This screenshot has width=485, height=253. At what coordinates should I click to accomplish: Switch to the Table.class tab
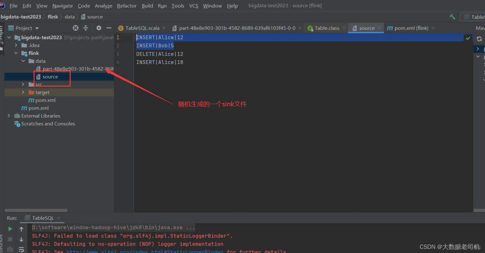326,28
